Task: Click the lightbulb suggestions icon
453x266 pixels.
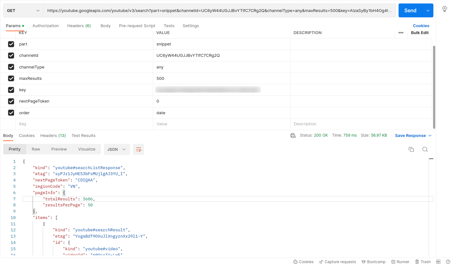Action: point(444,9)
